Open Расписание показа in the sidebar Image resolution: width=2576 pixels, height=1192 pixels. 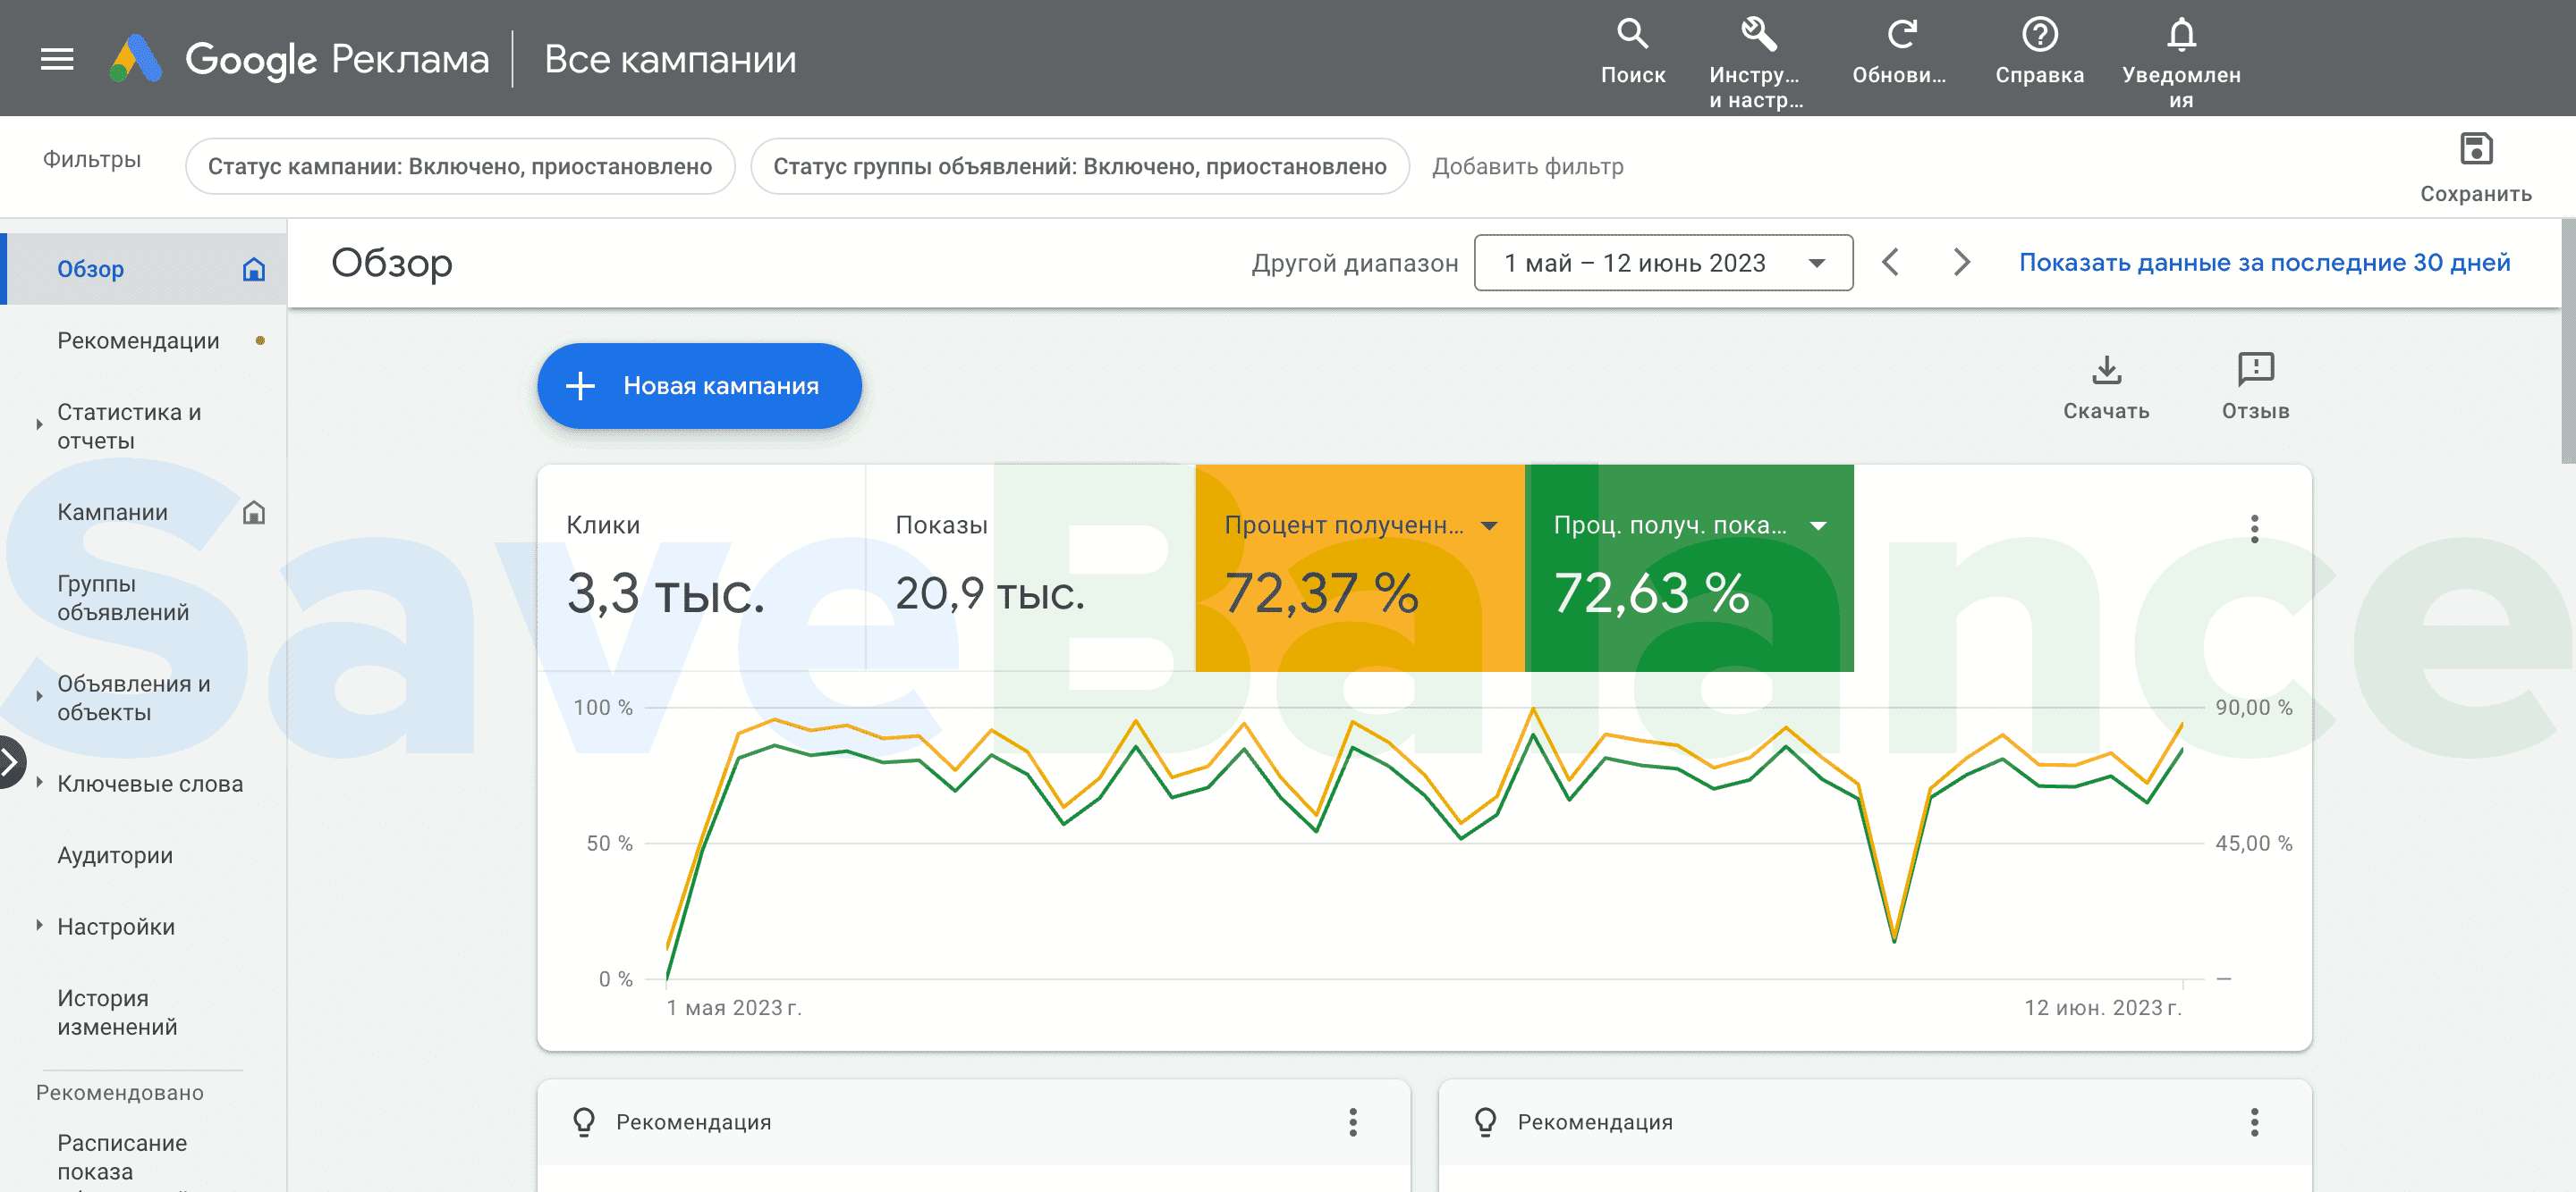(122, 1157)
